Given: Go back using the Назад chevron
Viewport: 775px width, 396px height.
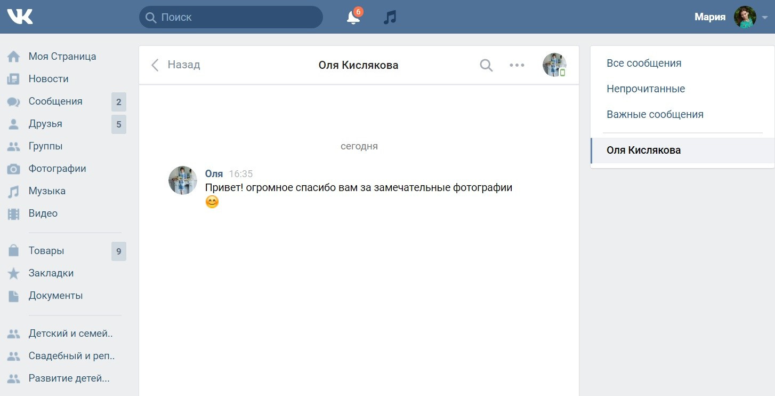Looking at the screenshot, I should [x=155, y=65].
